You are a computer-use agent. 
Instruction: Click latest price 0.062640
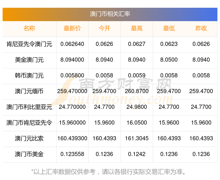(72, 44)
